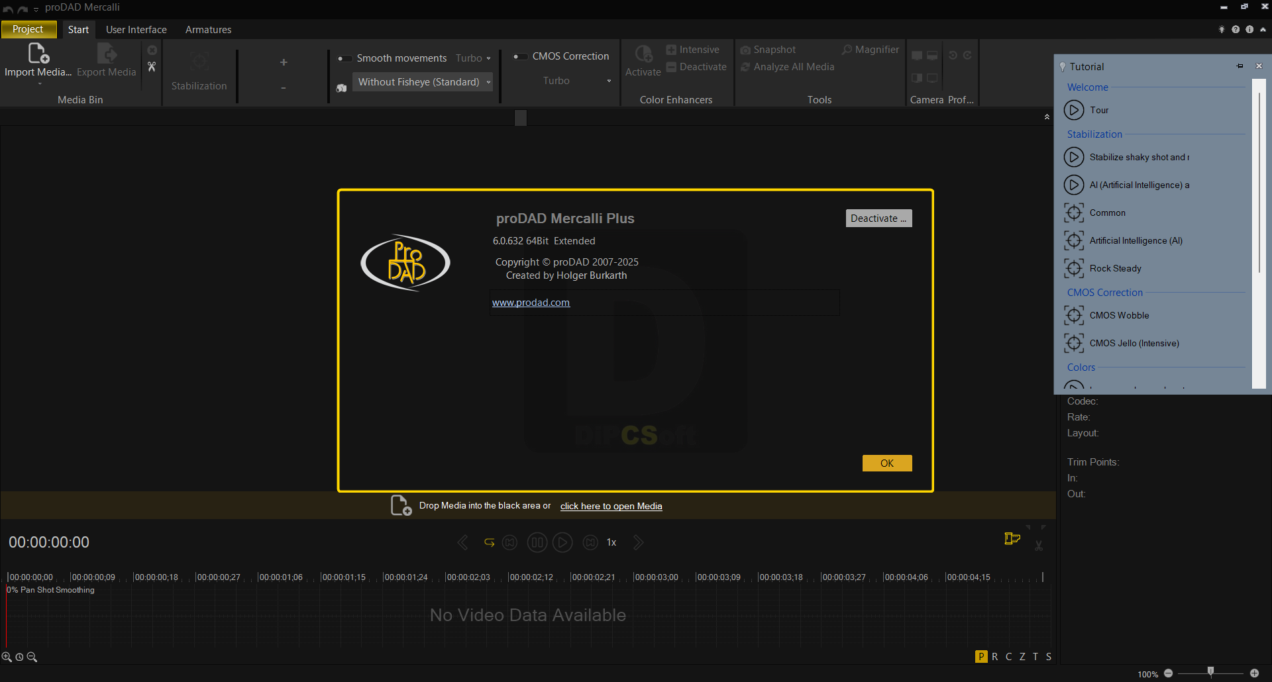Toggle the R timeline mode button
Viewport: 1272px width, 682px height.
point(995,656)
